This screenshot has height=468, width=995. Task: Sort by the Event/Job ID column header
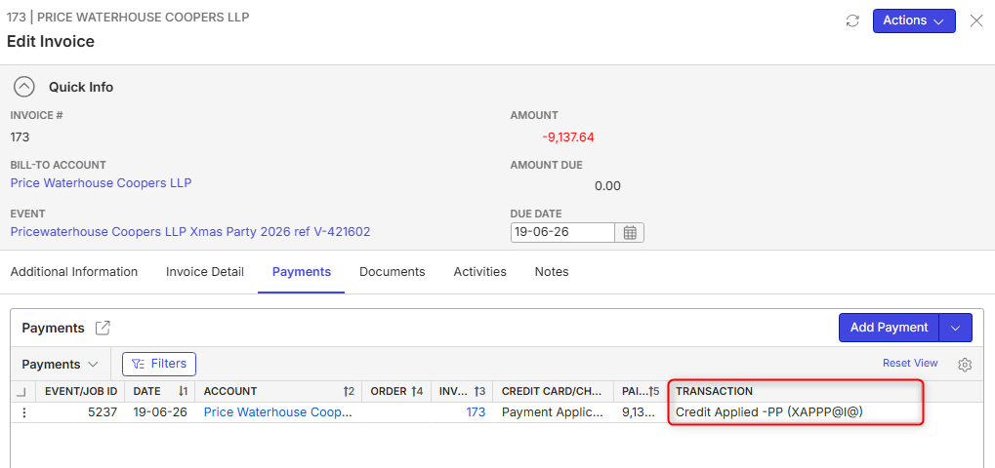pos(81,391)
